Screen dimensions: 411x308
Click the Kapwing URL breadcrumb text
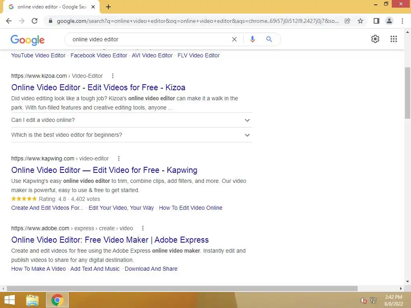[x=60, y=158]
